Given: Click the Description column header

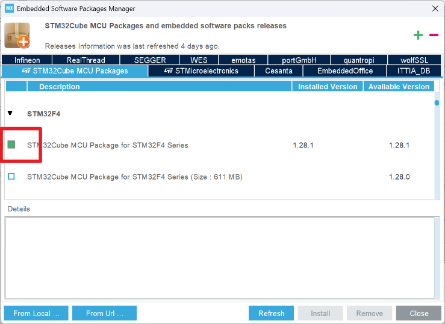Looking at the screenshot, I should point(159,87).
